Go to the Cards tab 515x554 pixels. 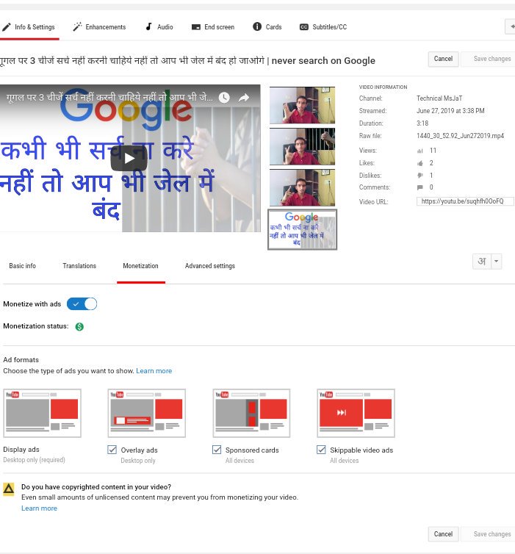pos(267,27)
